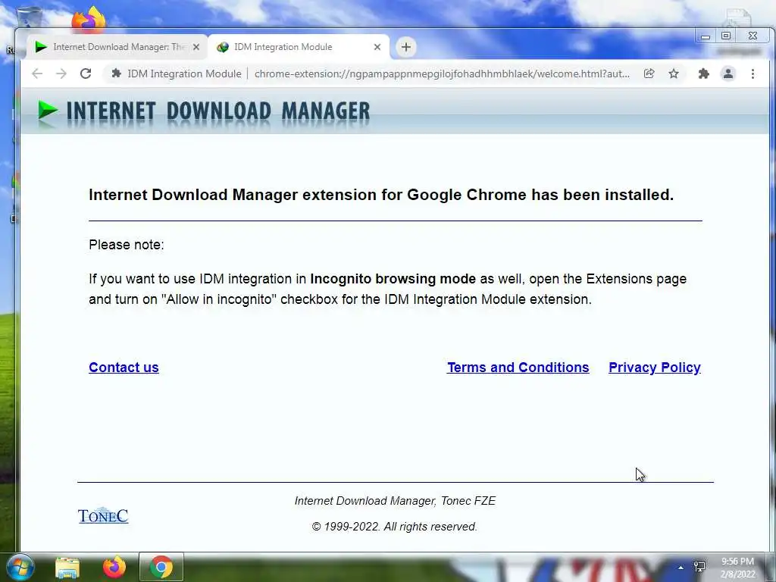776x582 pixels.
Task: Click the '© 1999-2022. All rights reserved.' text
Action: 394,527
